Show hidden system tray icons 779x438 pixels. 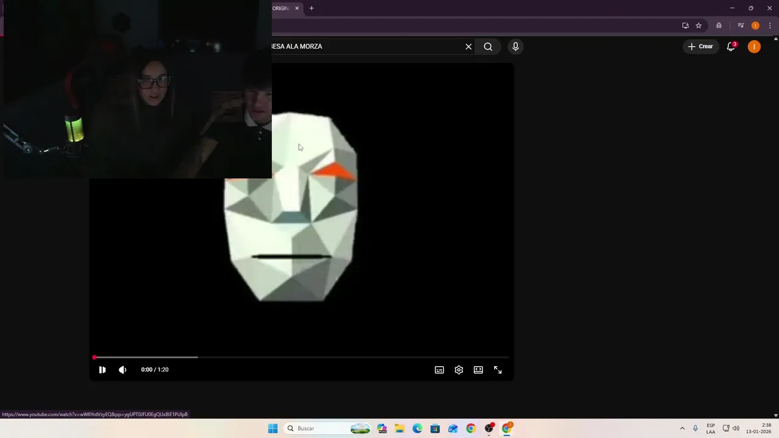pyautogui.click(x=682, y=428)
